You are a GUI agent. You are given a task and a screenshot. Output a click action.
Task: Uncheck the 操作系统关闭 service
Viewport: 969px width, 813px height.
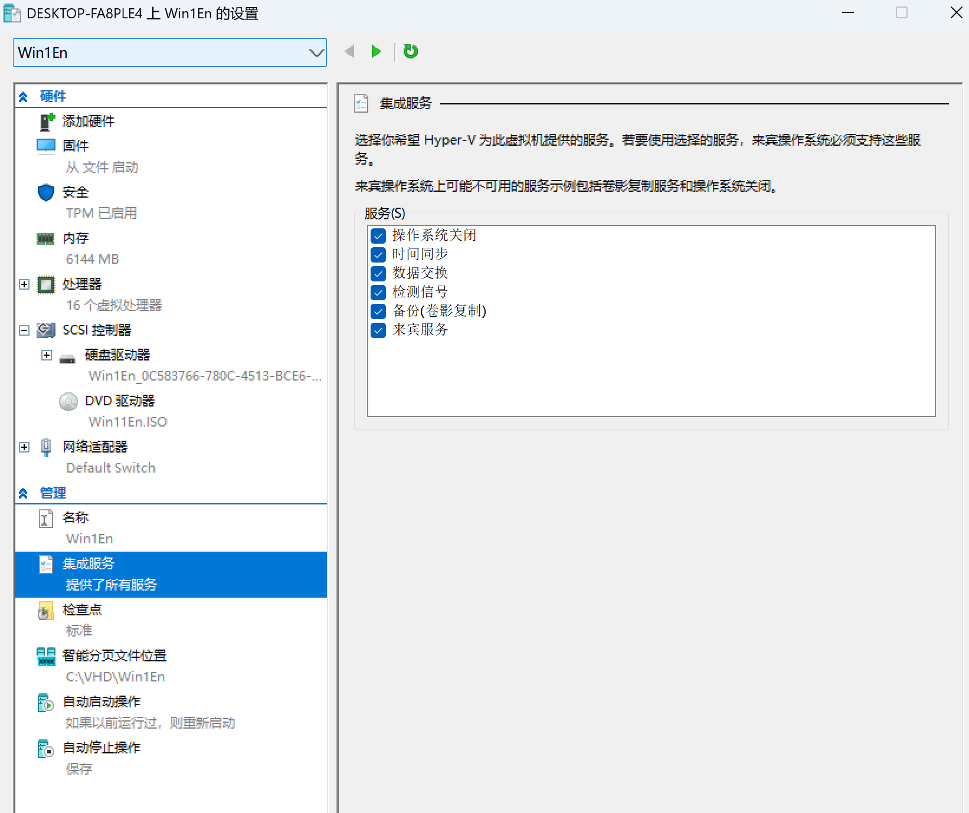378,236
